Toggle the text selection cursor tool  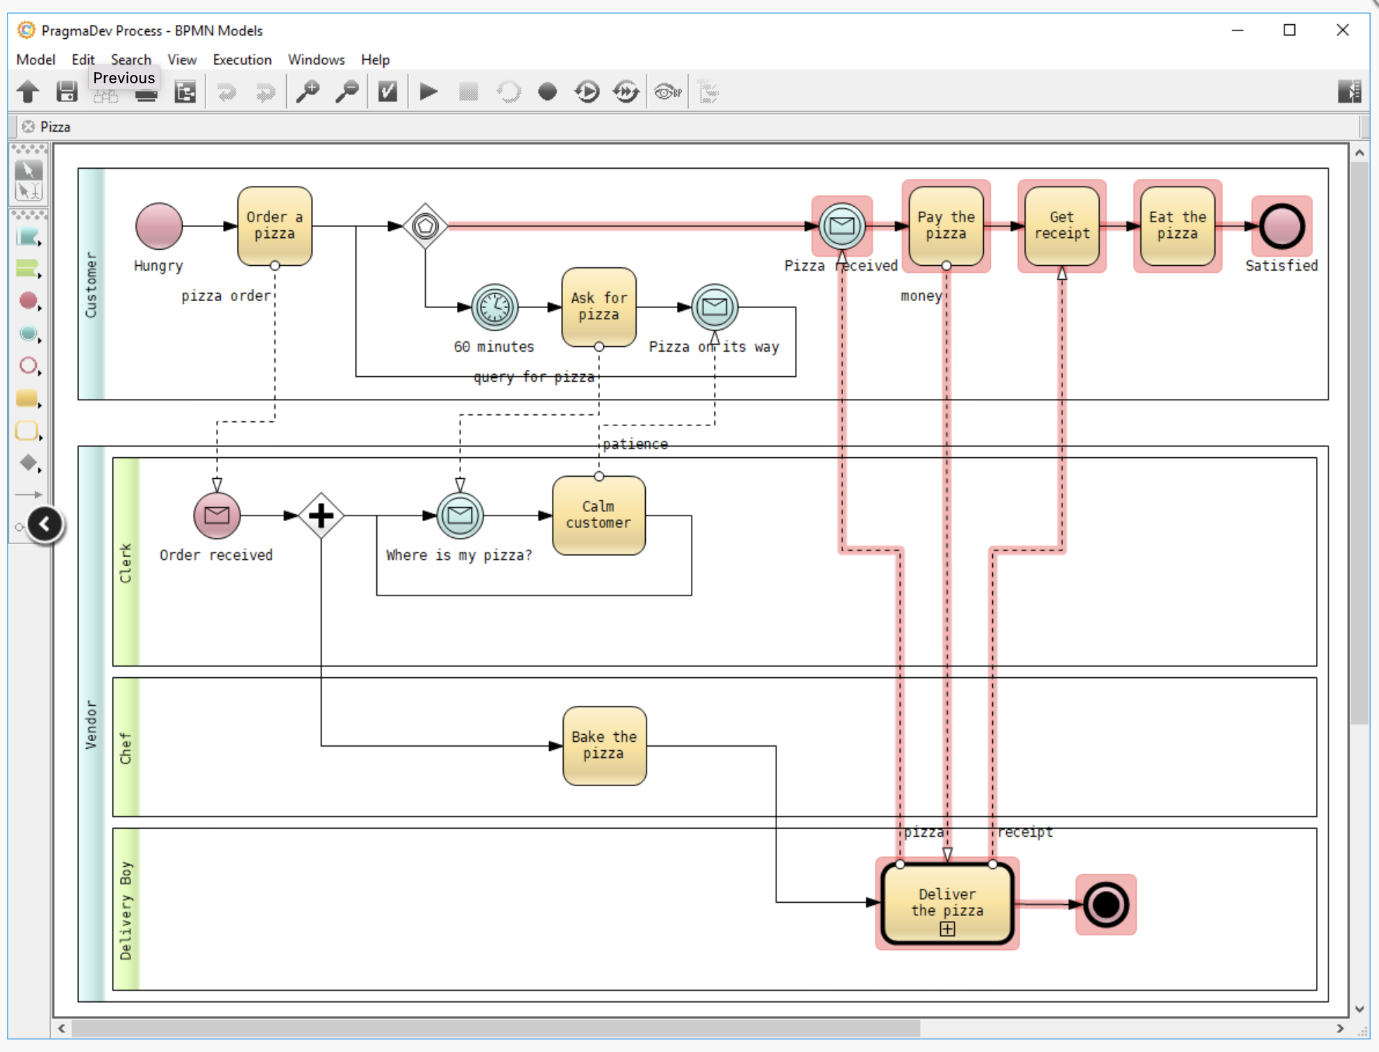point(28,191)
